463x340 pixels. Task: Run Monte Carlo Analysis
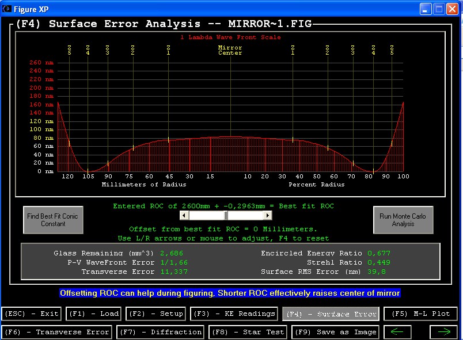403,220
